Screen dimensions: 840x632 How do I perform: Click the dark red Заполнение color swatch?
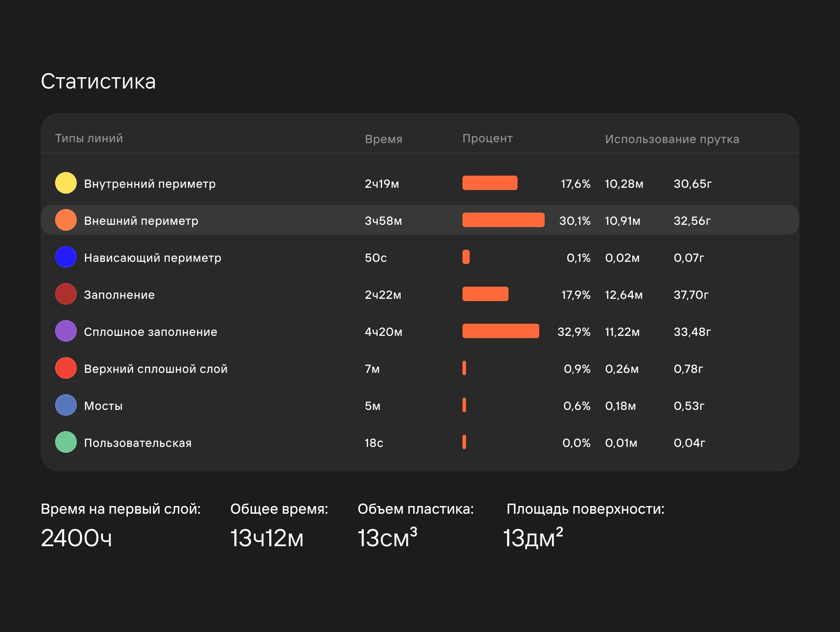click(x=66, y=294)
